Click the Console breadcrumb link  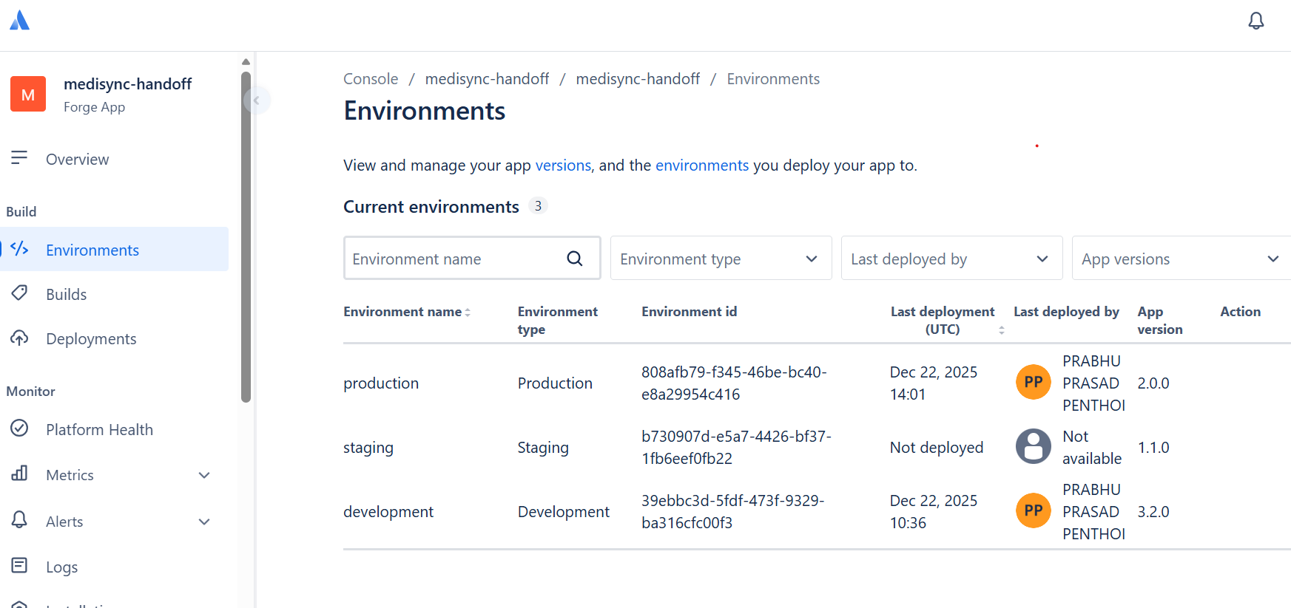(x=371, y=79)
